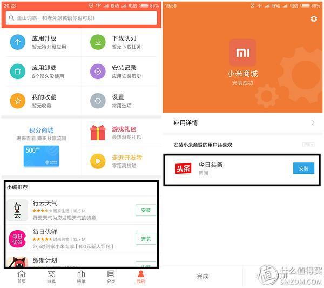Switch to the 游戏 games tab

click(51, 277)
